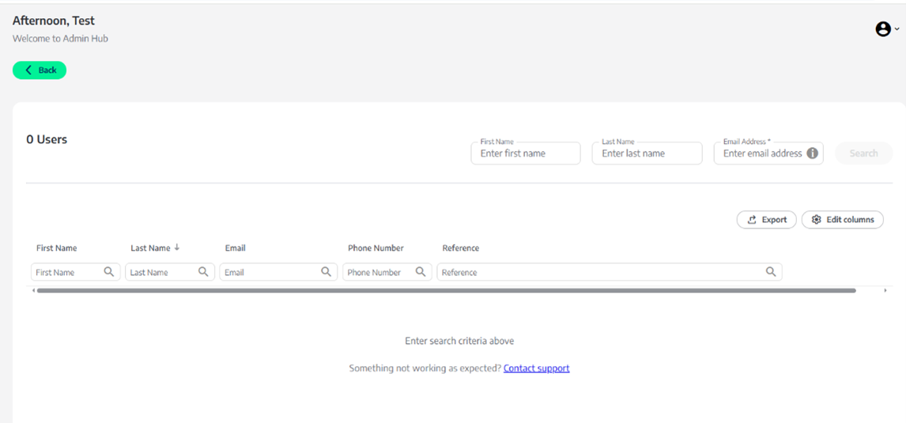Click the '0 Users' heading

[x=47, y=139]
